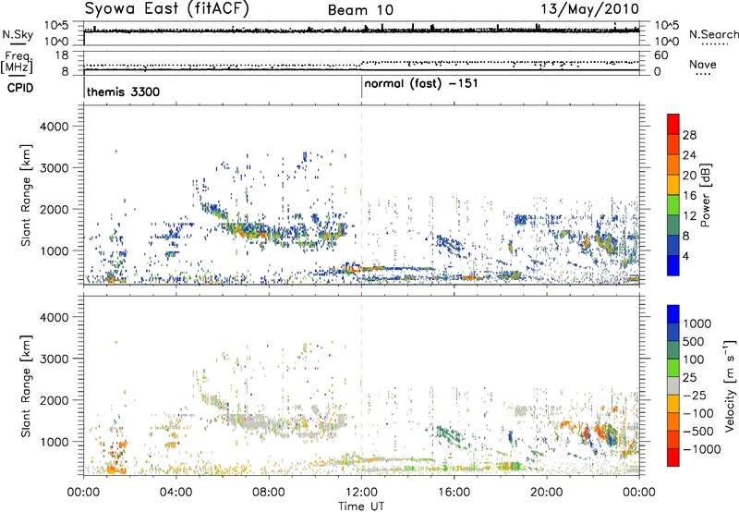Click the '16' label on the Power color bar
Viewport: 739px width, 512px height.
tap(689, 195)
